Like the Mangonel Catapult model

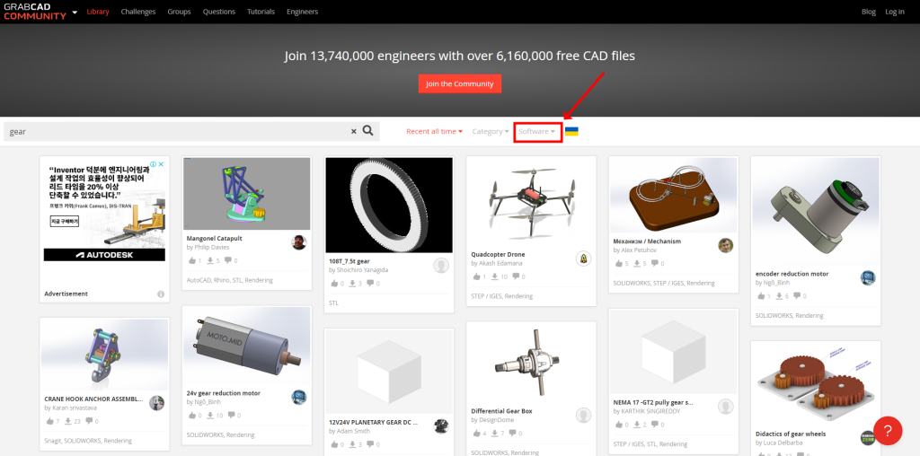point(191,260)
